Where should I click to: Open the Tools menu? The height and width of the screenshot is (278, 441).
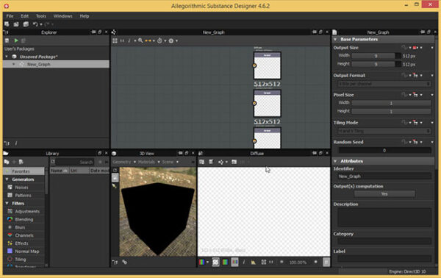(40, 16)
